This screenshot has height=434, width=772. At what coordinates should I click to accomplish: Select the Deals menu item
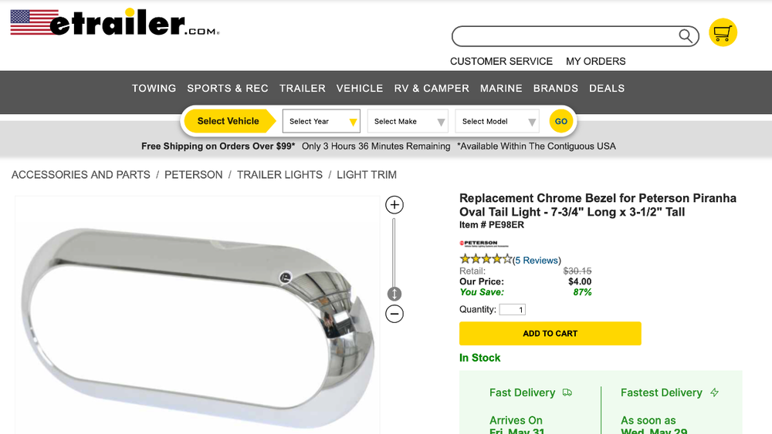pyautogui.click(x=607, y=88)
